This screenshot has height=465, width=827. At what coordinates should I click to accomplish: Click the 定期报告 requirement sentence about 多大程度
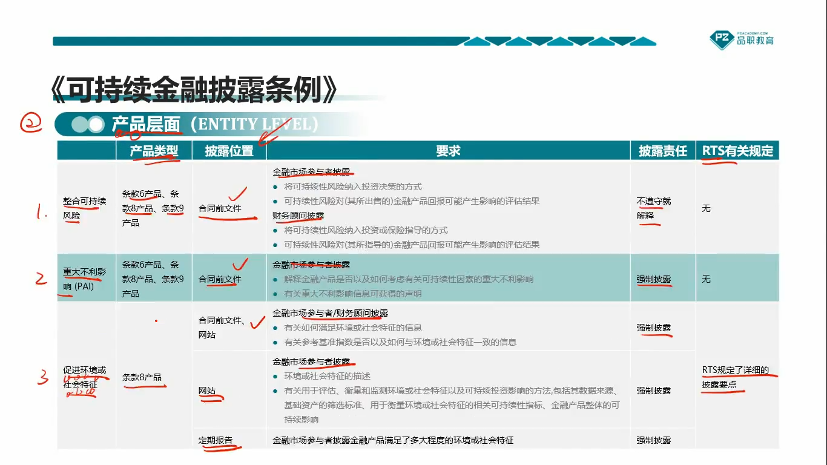pos(393,440)
